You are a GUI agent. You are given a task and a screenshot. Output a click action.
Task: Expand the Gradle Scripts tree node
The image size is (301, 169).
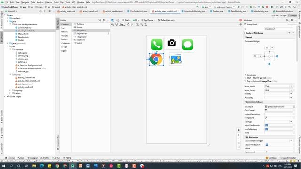click(5, 96)
